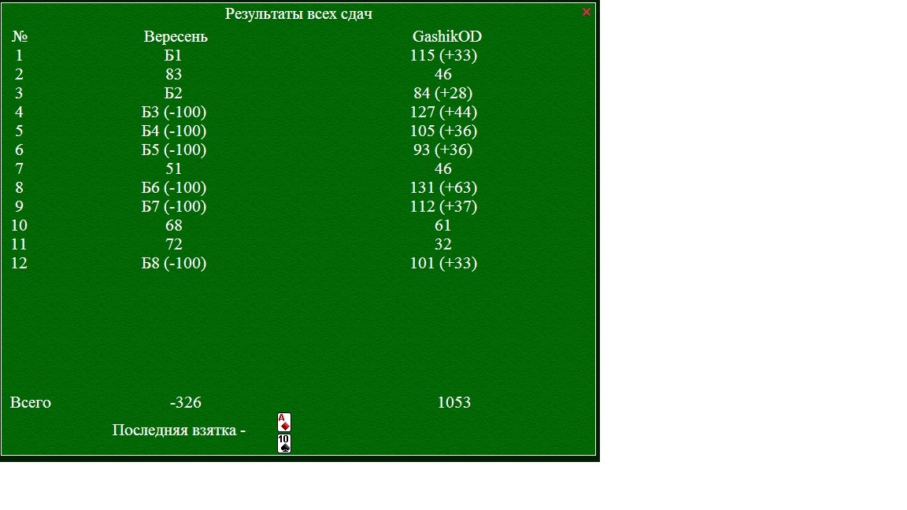This screenshot has height=510, width=907.
Task: Click the "Всего" total row label
Action: (x=31, y=402)
